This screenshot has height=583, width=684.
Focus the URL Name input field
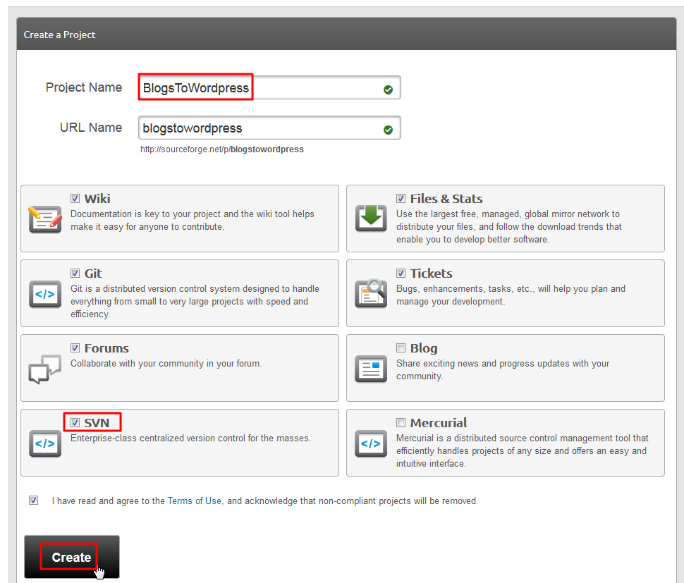coord(269,128)
